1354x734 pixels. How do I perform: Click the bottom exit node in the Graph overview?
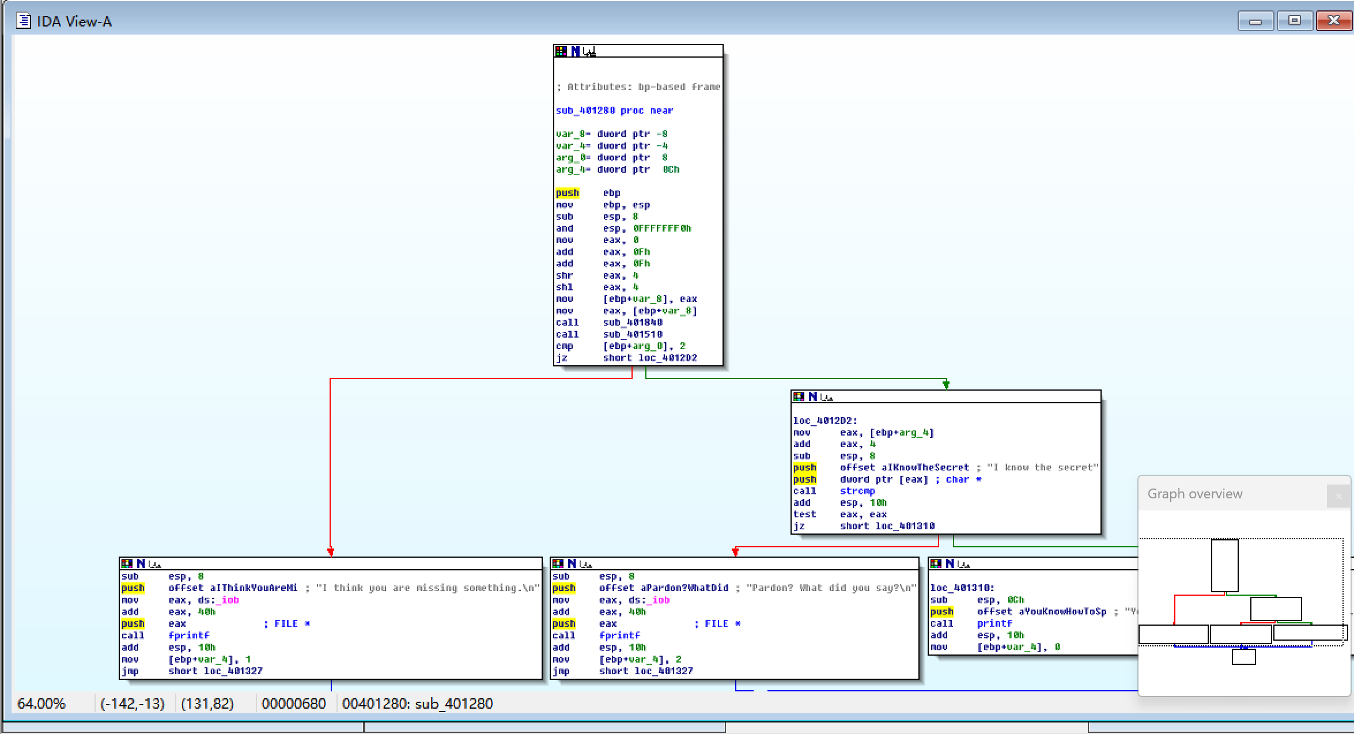coord(1243,657)
